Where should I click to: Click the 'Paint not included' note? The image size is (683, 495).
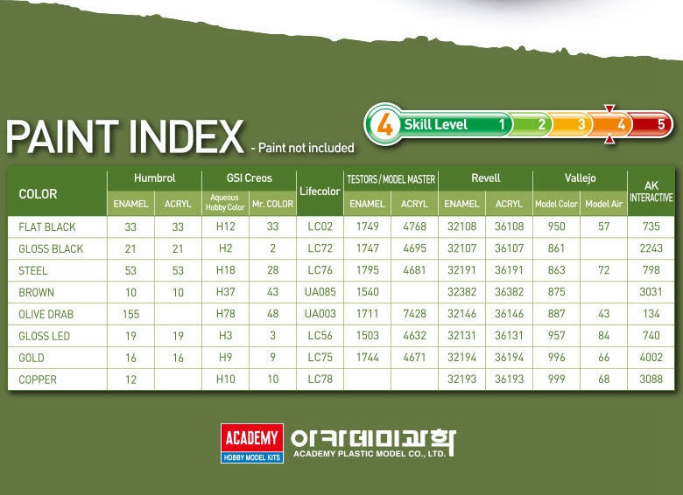point(303,148)
